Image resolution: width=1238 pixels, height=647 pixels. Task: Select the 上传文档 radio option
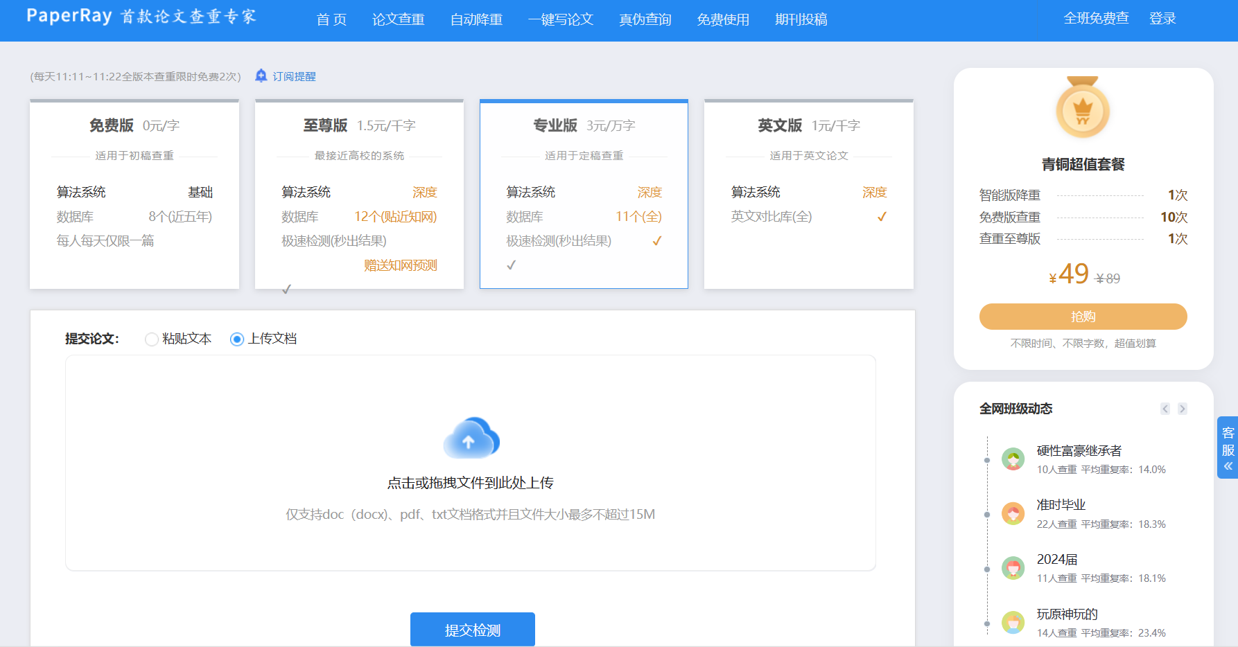(237, 339)
